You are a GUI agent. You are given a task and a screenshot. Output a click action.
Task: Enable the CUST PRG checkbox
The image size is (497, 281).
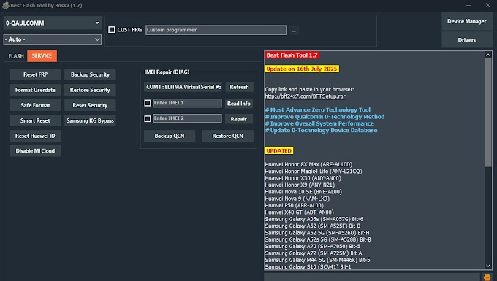pyautogui.click(x=112, y=29)
